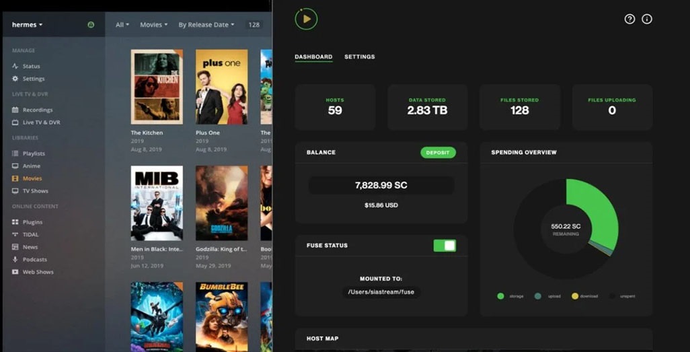The height and width of the screenshot is (352, 690).
Task: Open the help question mark icon
Action: pyautogui.click(x=629, y=19)
